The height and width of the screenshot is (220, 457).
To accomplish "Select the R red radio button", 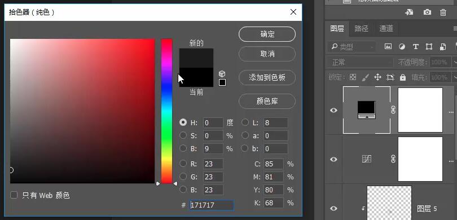I will tap(183, 164).
